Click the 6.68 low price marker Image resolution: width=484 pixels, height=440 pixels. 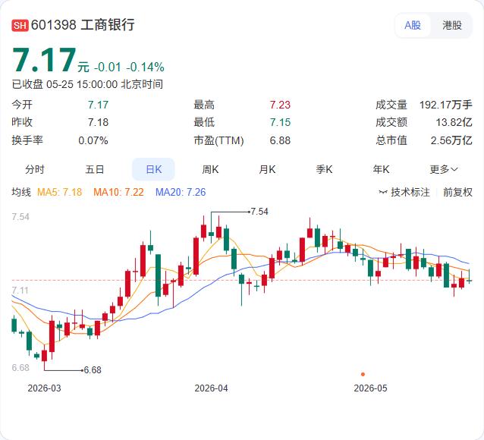point(93,370)
